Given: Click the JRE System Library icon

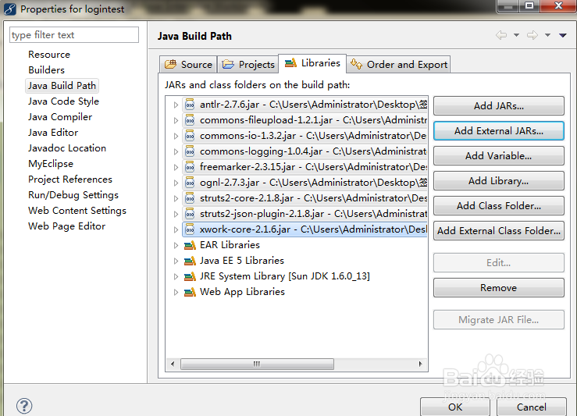Looking at the screenshot, I should 190,276.
